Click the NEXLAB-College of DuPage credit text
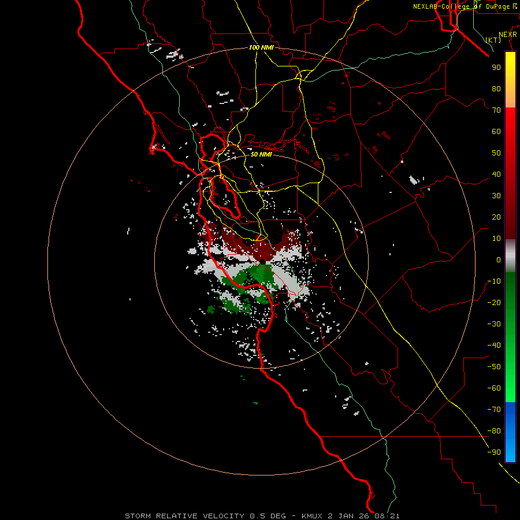Image resolution: width=520 pixels, height=520 pixels. (x=465, y=6)
